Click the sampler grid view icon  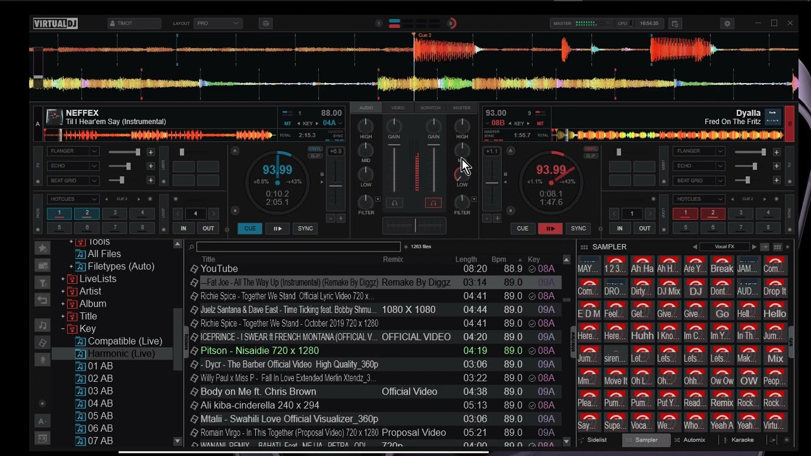tap(777, 247)
